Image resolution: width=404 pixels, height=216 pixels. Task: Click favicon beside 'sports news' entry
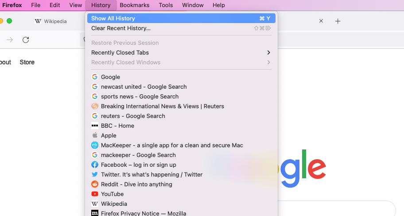click(95, 97)
